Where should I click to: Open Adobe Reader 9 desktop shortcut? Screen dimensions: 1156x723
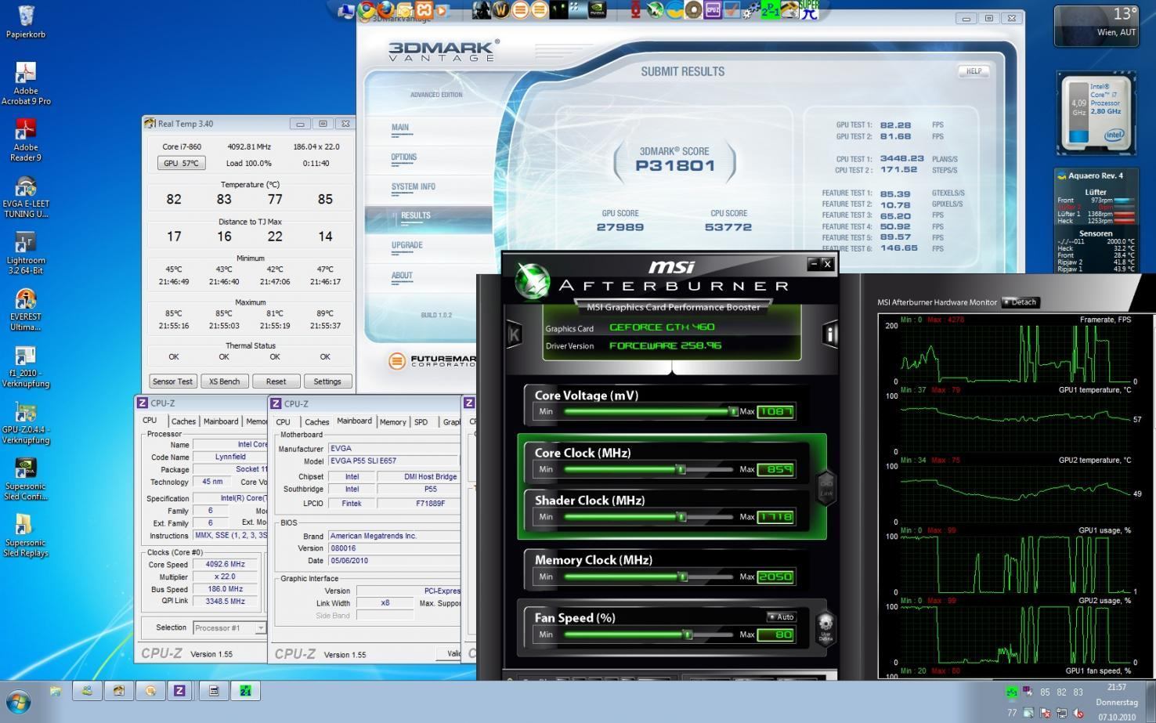(26, 139)
